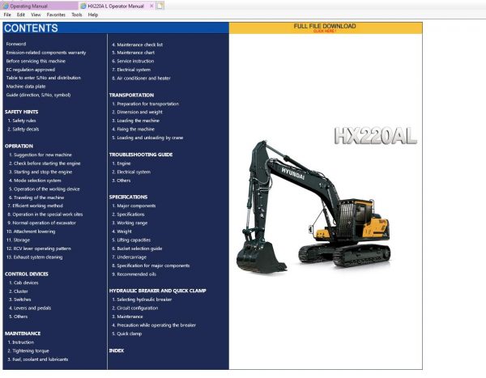Open Fuel, coolant and lubricants
Image resolution: width=486 pixels, height=378 pixels.
[x=38, y=359]
